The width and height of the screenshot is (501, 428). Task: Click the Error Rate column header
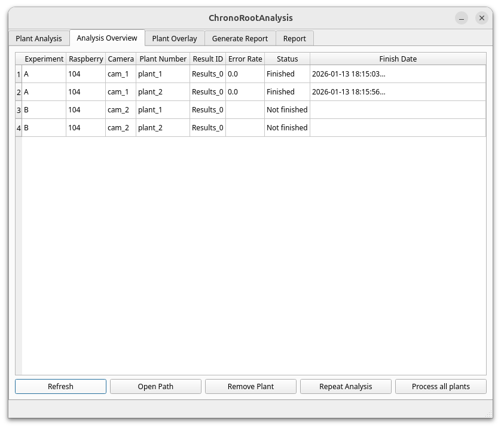tap(245, 59)
